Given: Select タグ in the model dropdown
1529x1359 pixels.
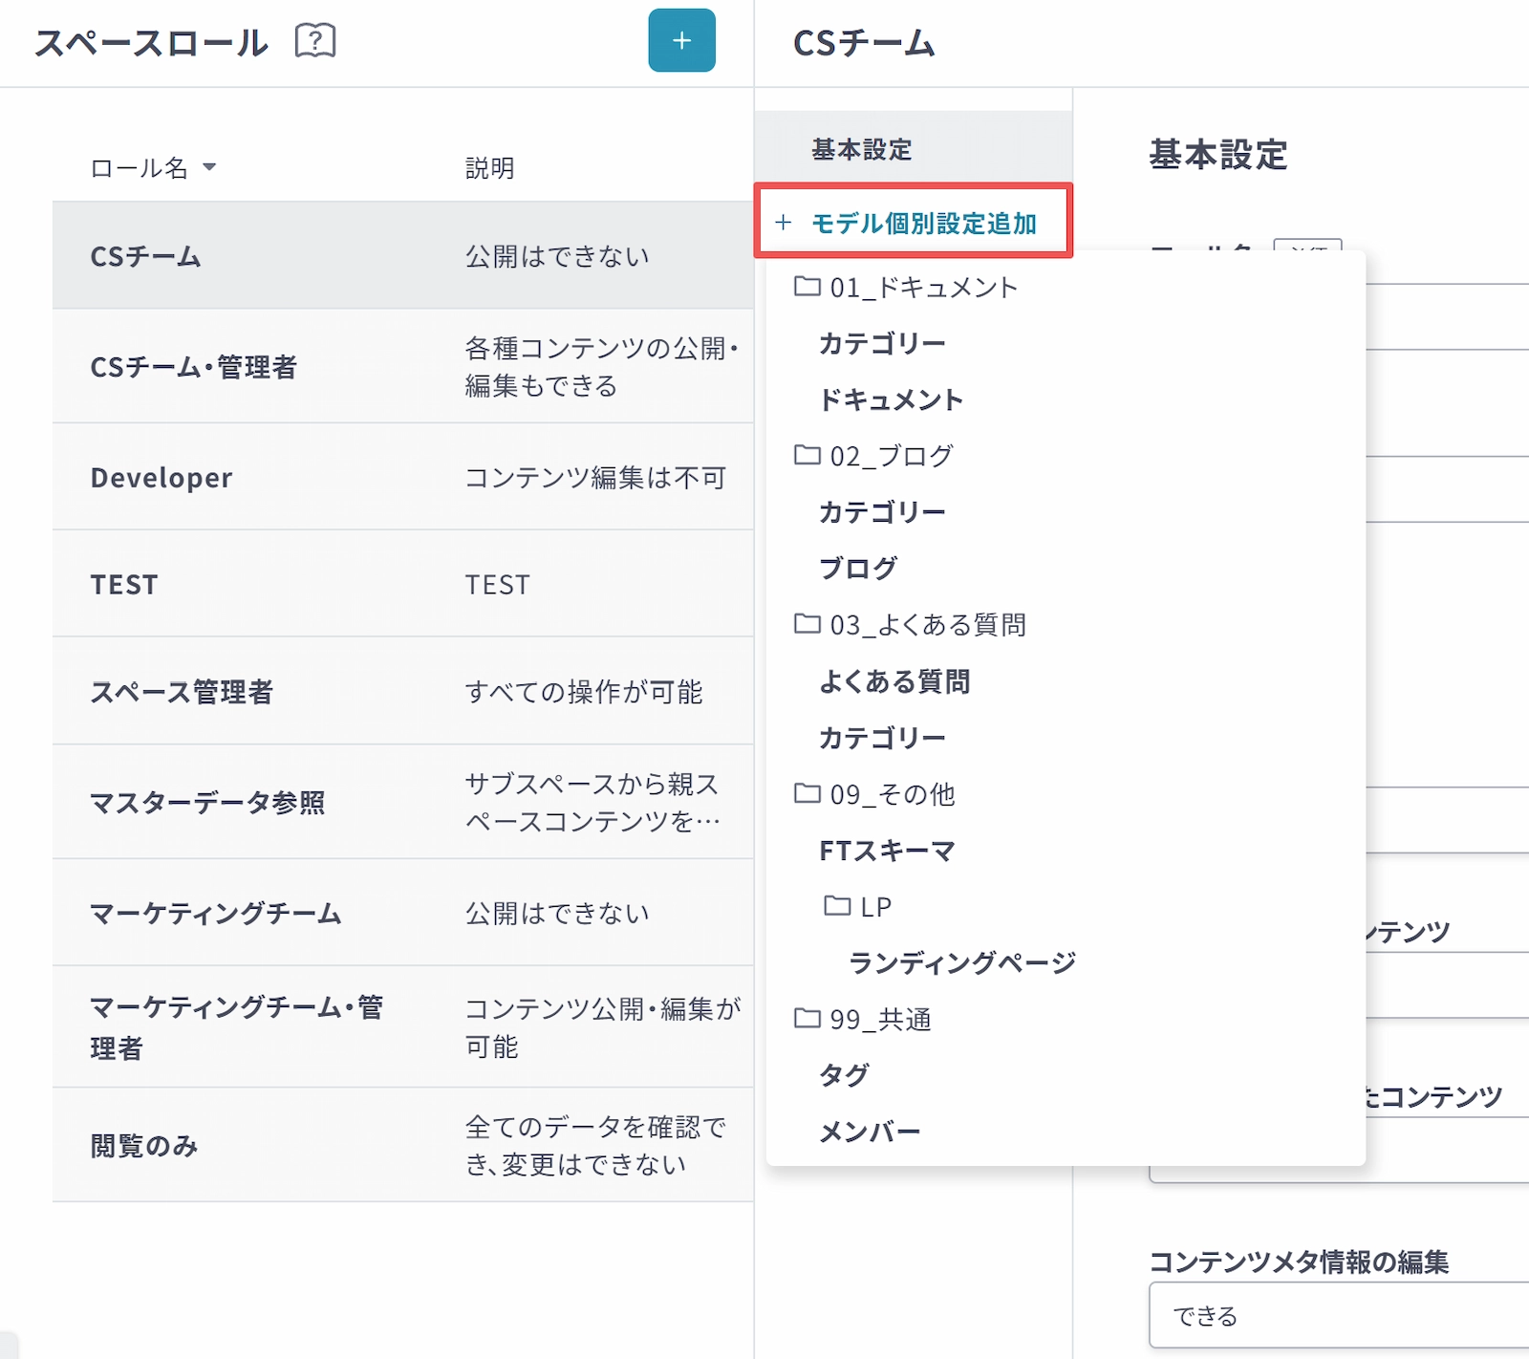Looking at the screenshot, I should click(844, 1075).
